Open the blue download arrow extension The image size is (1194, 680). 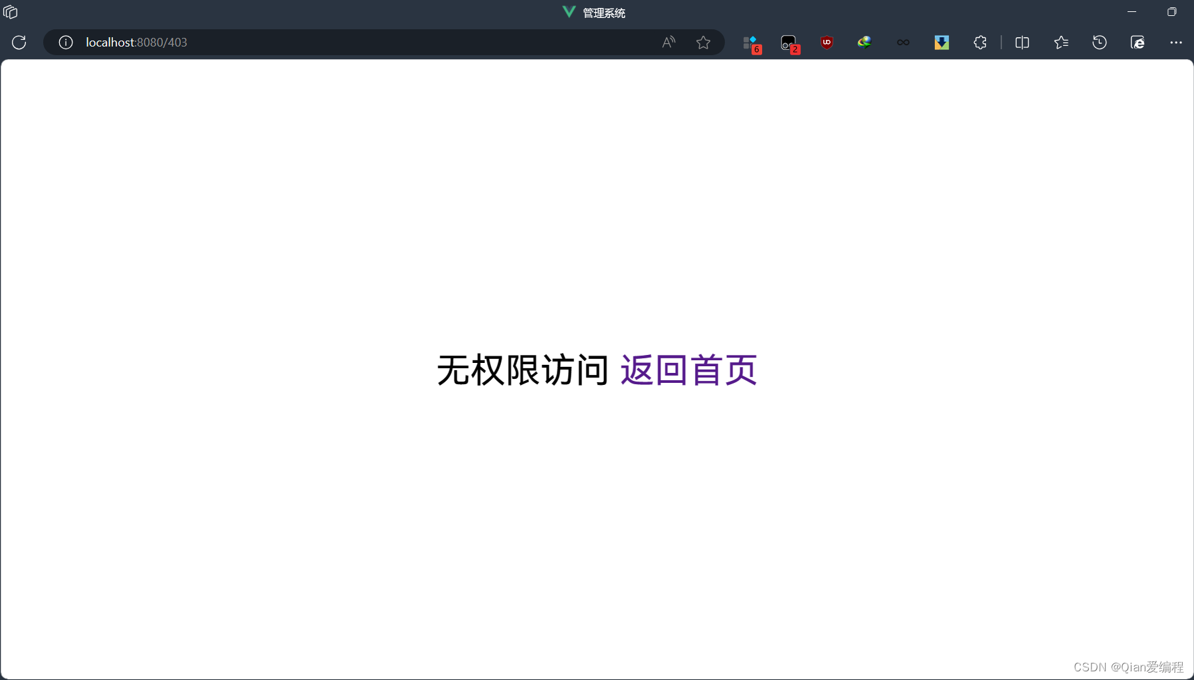click(942, 43)
